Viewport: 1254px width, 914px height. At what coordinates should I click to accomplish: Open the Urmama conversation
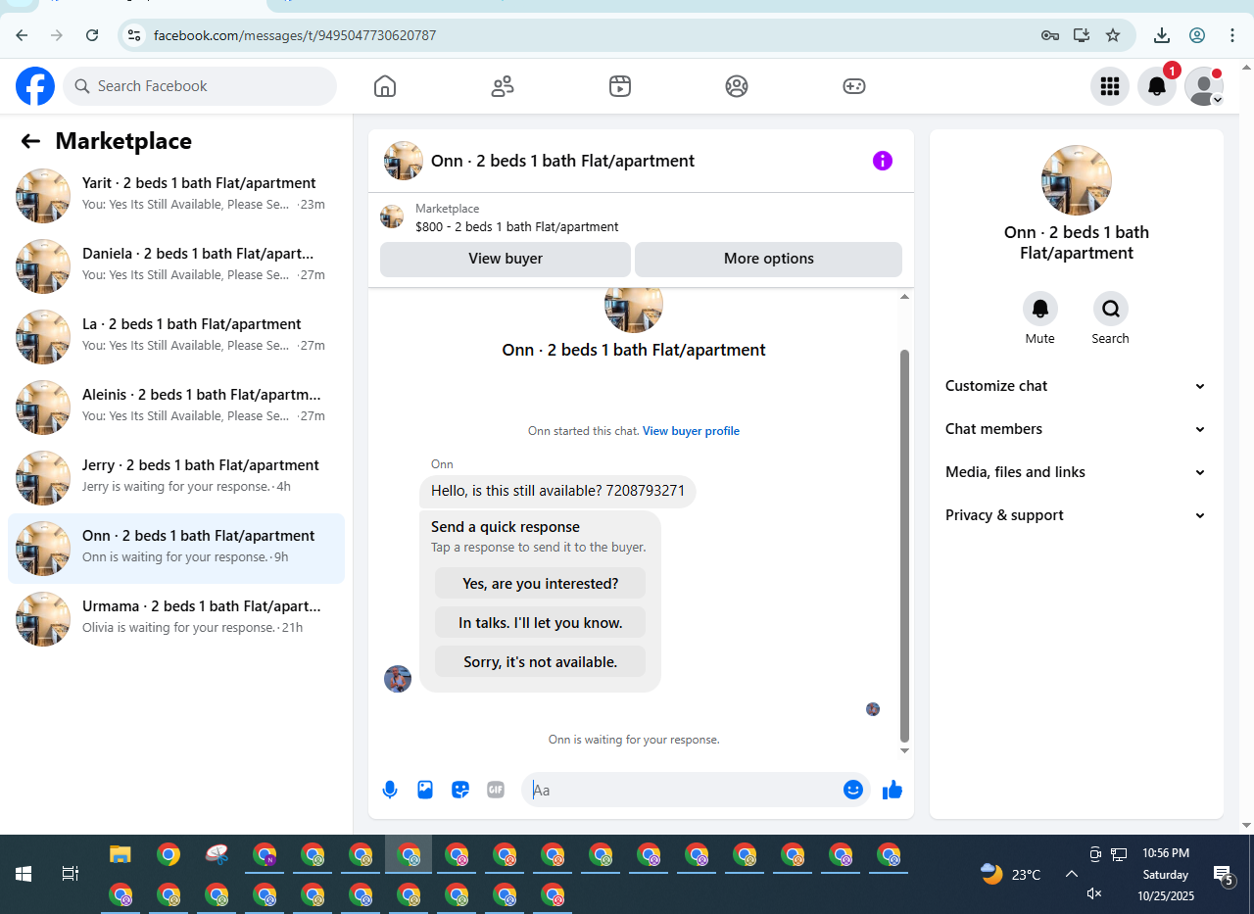[x=176, y=619]
